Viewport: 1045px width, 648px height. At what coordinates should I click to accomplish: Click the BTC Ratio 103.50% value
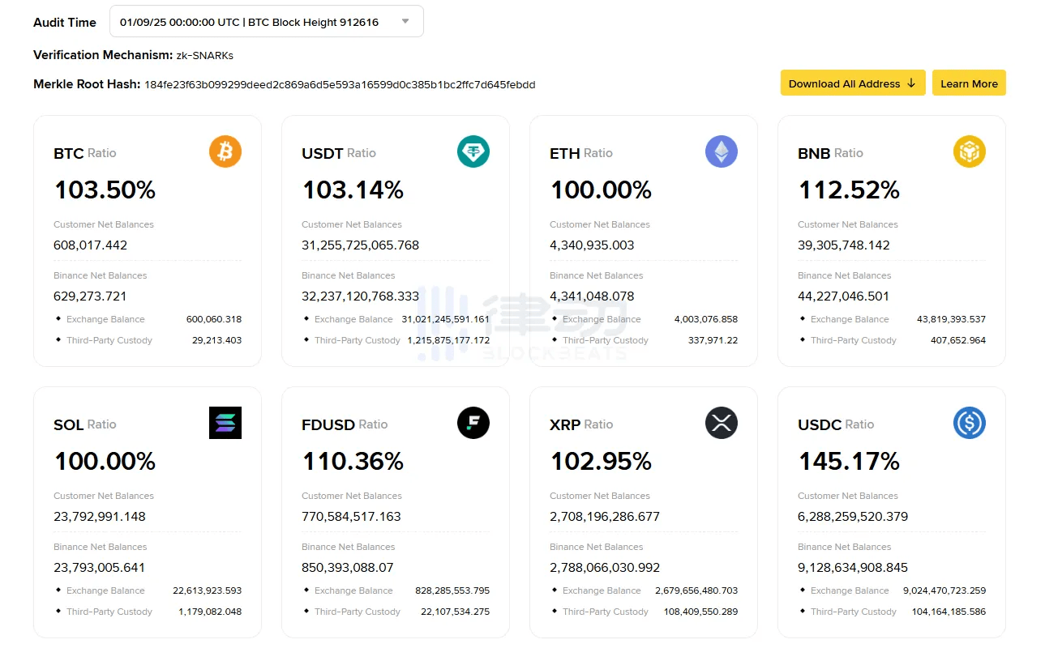click(x=105, y=190)
